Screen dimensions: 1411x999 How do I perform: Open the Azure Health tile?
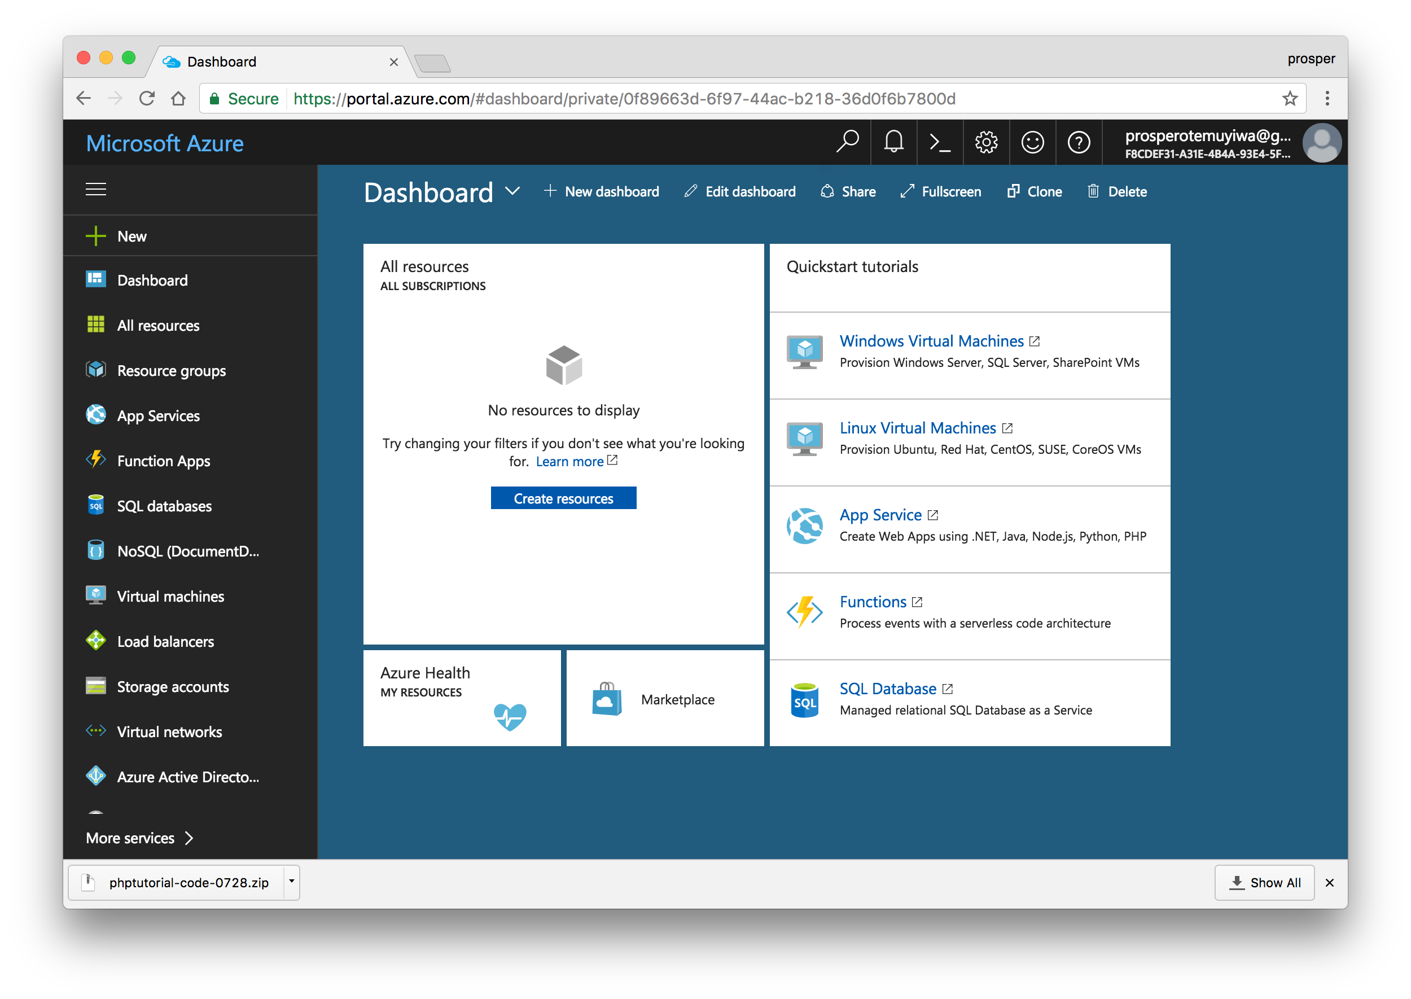tap(461, 698)
